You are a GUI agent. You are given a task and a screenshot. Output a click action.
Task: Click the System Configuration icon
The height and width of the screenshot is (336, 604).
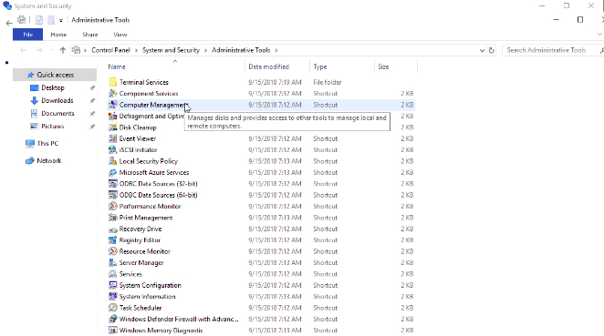[x=112, y=285]
